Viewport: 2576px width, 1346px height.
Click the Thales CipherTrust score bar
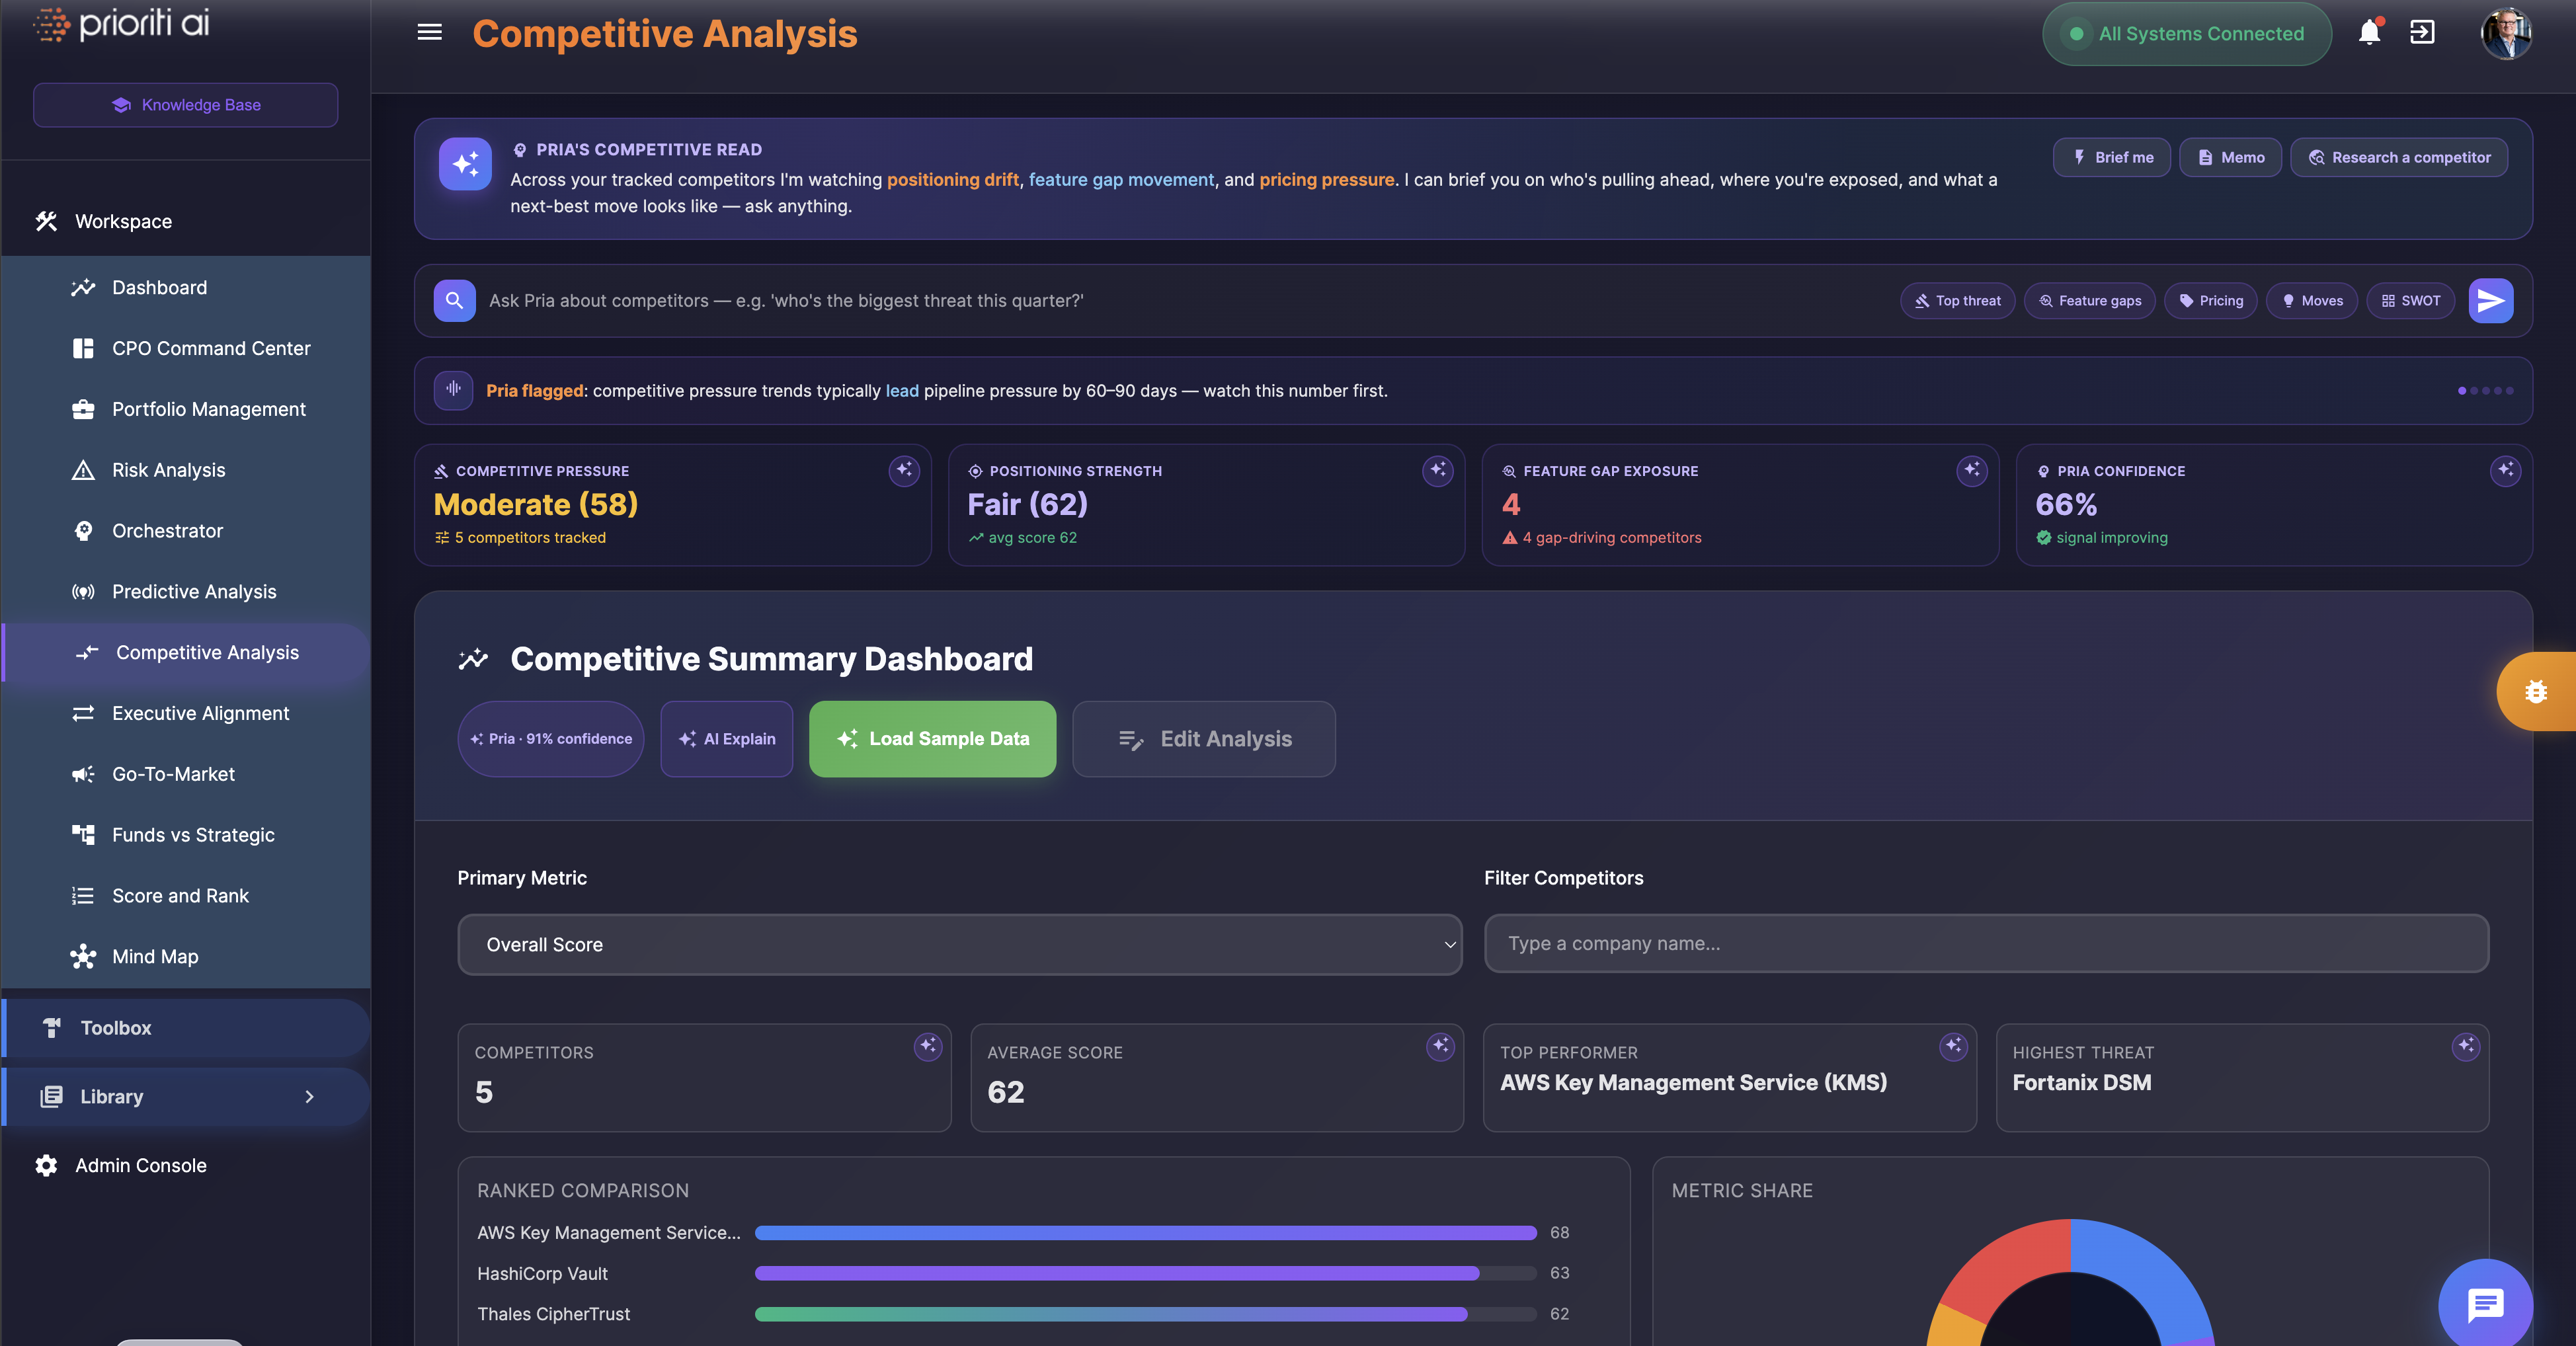point(1146,1314)
